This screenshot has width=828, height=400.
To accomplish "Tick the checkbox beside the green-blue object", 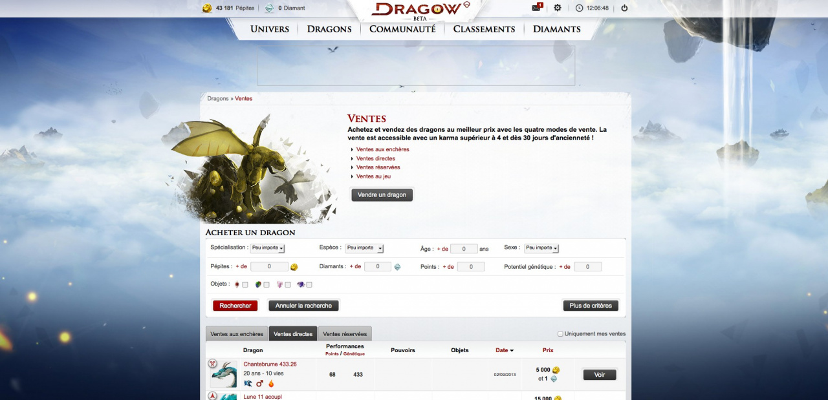I will 267,285.
